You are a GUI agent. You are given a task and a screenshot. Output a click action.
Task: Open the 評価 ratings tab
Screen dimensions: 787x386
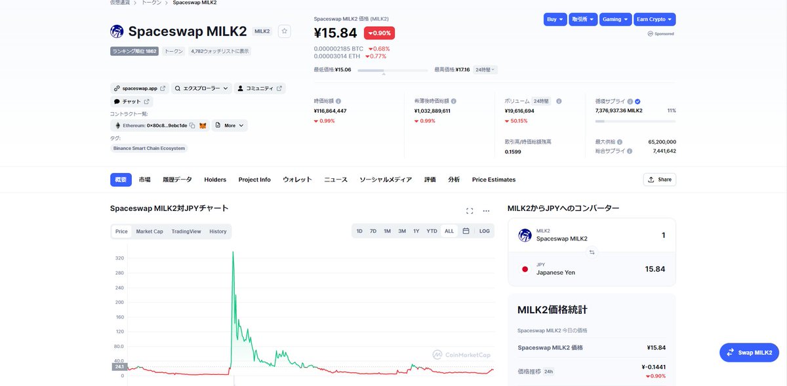[430, 180]
